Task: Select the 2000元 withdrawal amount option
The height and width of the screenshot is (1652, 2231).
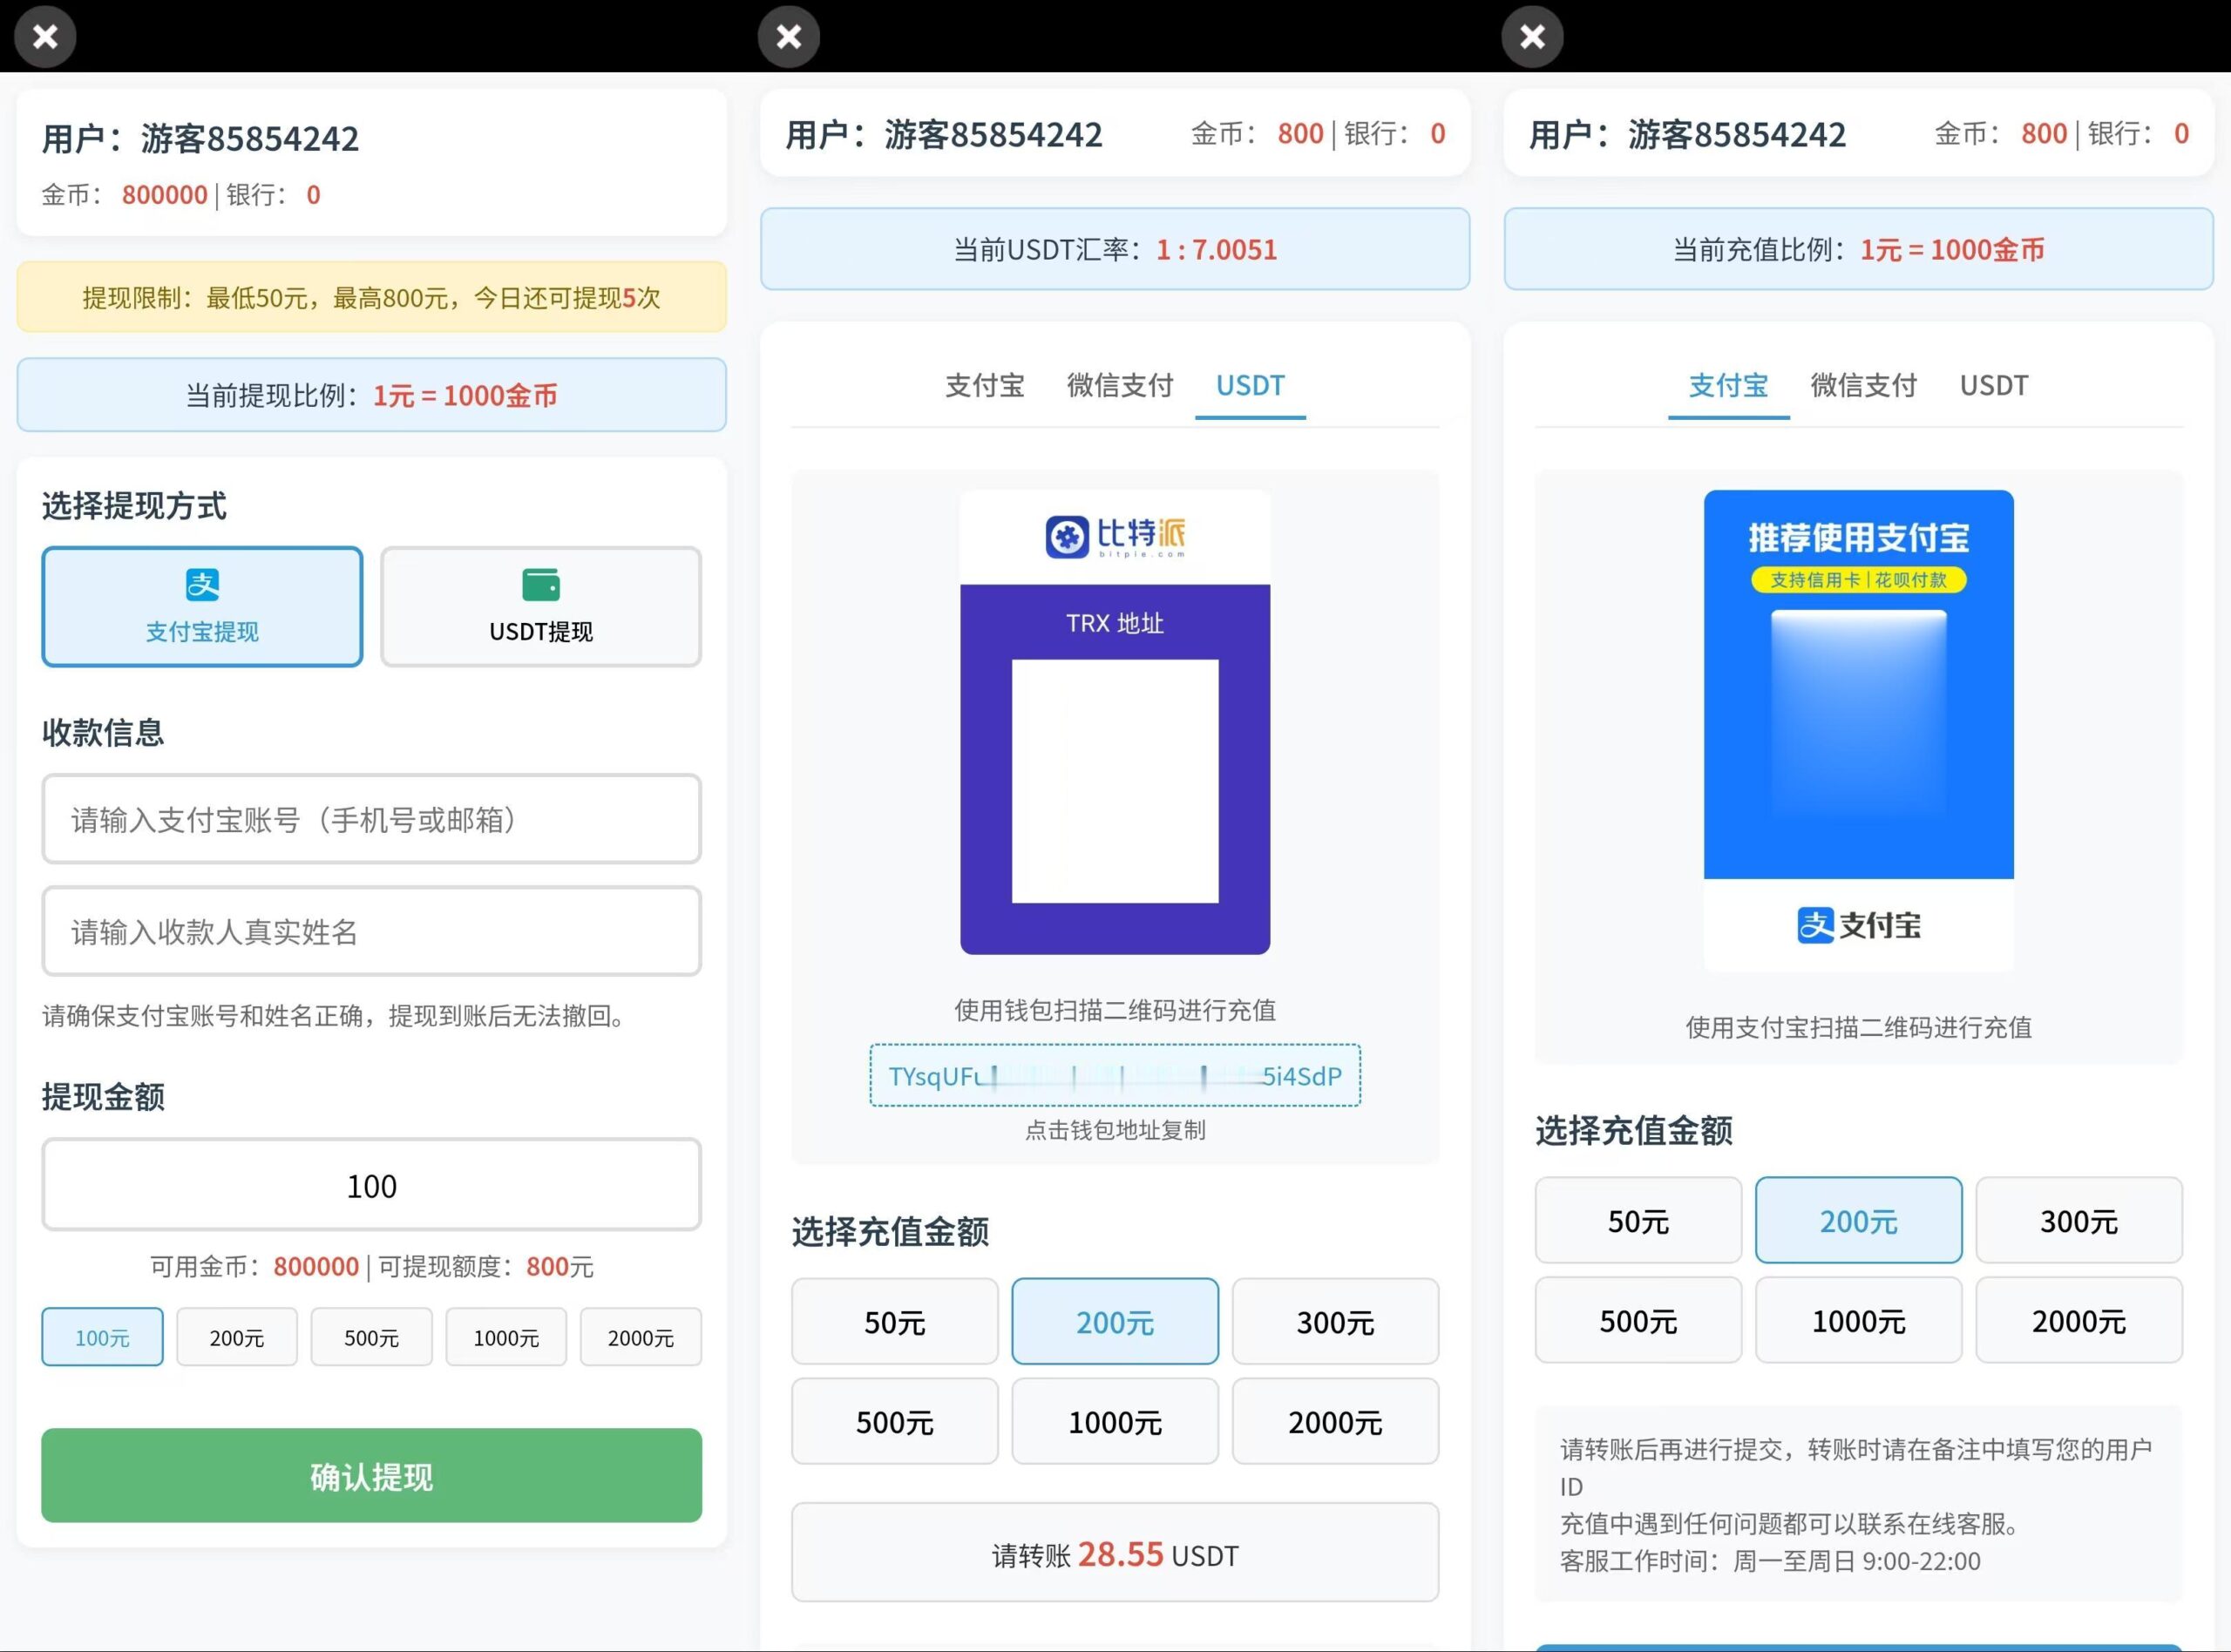Action: pos(640,1337)
